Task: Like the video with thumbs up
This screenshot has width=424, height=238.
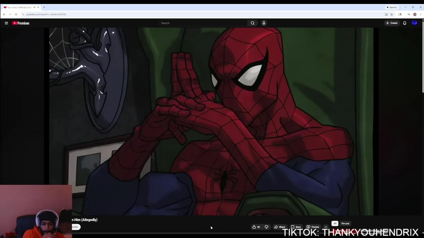Action: (256, 227)
